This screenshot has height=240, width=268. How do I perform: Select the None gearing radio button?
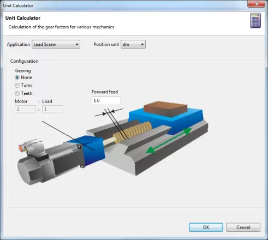pos(17,77)
